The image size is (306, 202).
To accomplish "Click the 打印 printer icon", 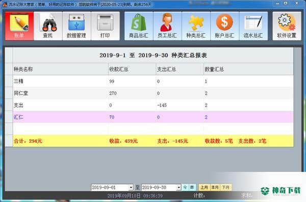I will [105, 26].
